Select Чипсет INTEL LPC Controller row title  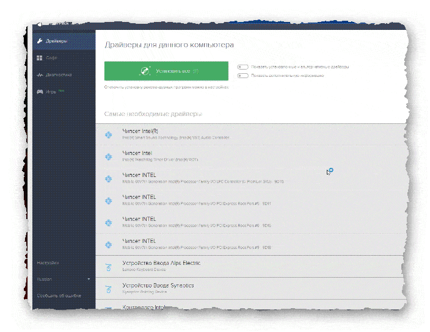[x=139, y=175]
